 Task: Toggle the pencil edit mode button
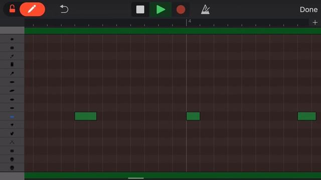pyautogui.click(x=32, y=9)
